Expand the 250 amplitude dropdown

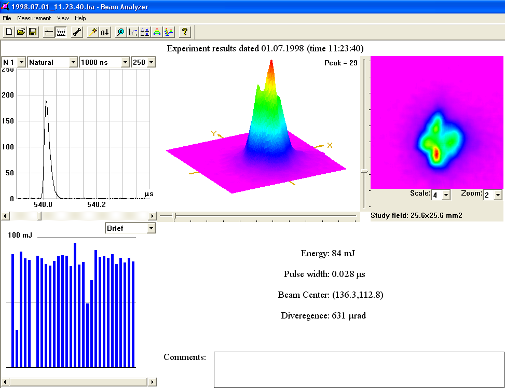tap(152, 62)
